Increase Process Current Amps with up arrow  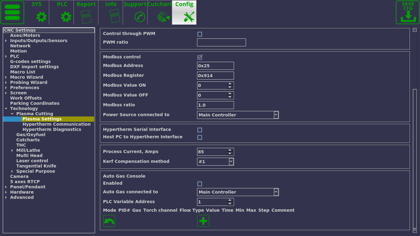(x=230, y=150)
